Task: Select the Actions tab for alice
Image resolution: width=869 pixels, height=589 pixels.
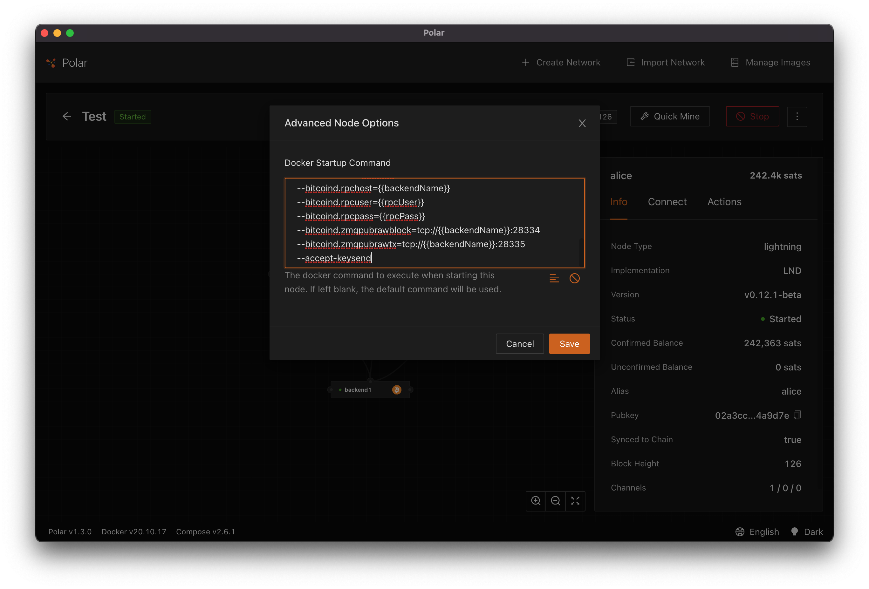Action: [x=724, y=201]
